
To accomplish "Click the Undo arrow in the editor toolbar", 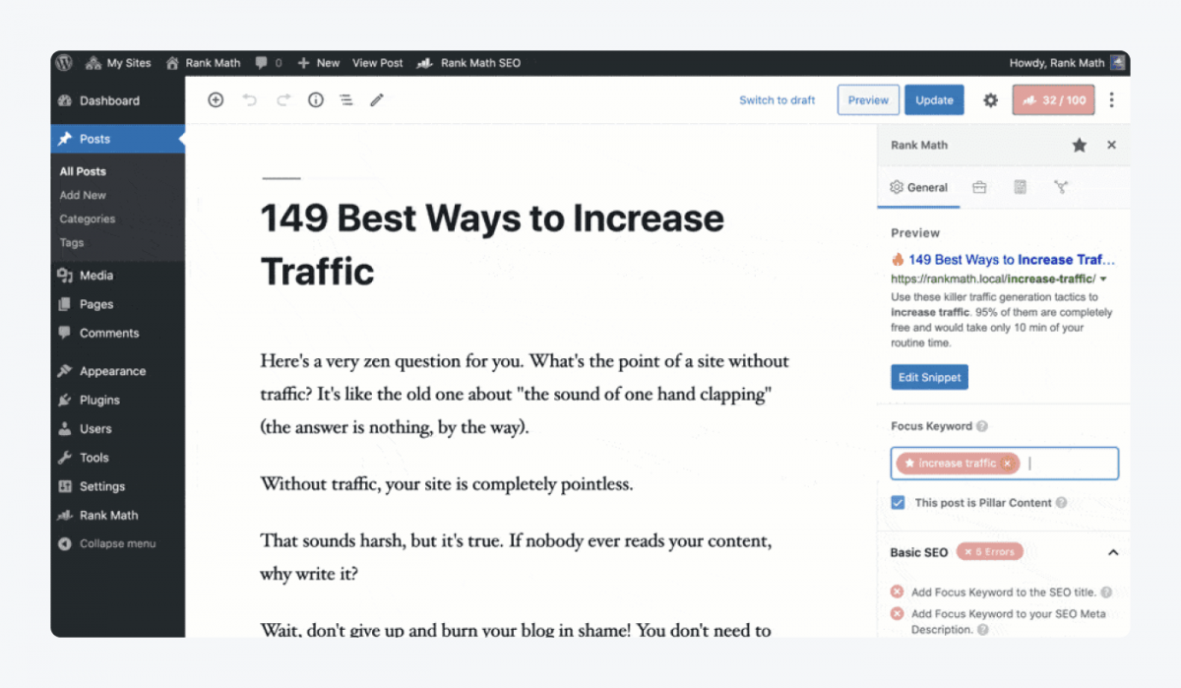I will coord(250,99).
